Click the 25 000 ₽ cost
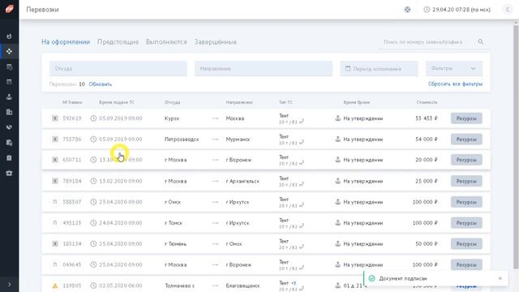The image size is (519, 292). click(x=427, y=181)
